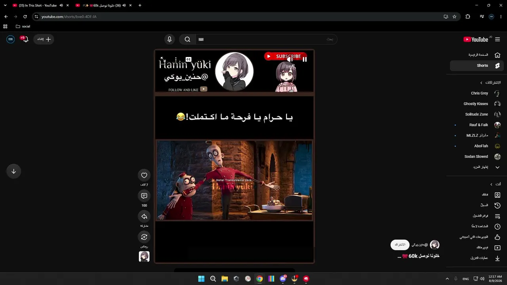Viewport: 507px width, 285px height.
Task: Open Playlists (قوائم التشغيل)
Action: [x=477, y=216]
